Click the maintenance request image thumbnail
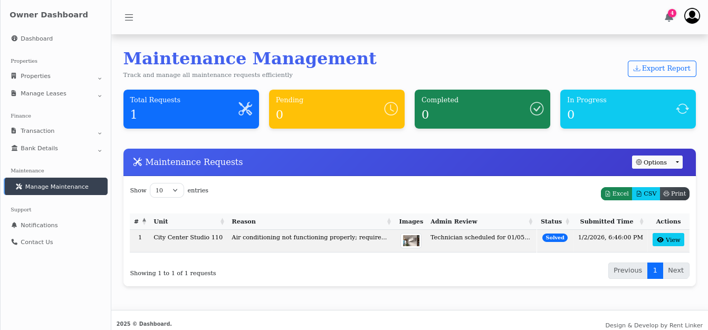Viewport: 708px width, 330px height. pos(411,240)
